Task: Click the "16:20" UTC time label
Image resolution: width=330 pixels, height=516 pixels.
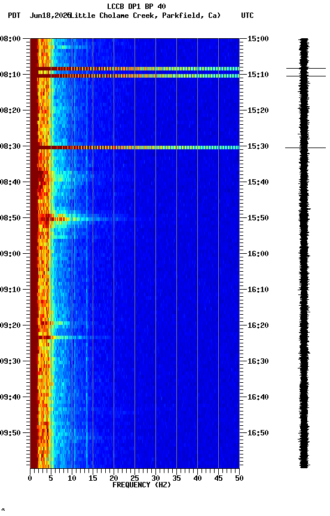Action: click(258, 325)
